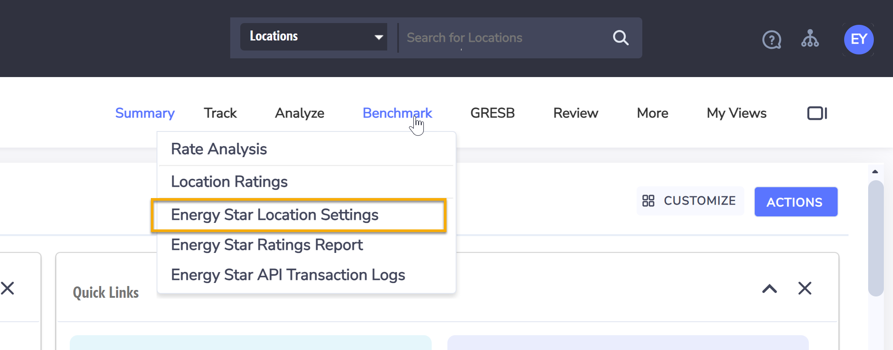The image size is (893, 350).
Task: Open the GRESB tab
Action: pyautogui.click(x=493, y=113)
